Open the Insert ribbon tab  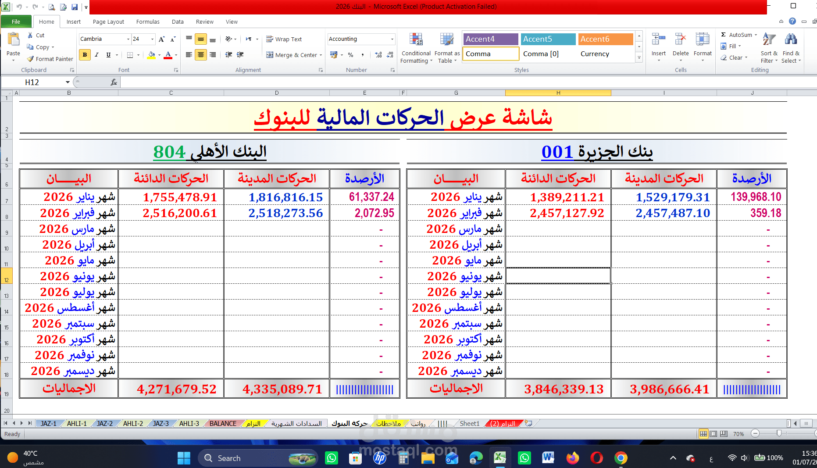tap(74, 21)
